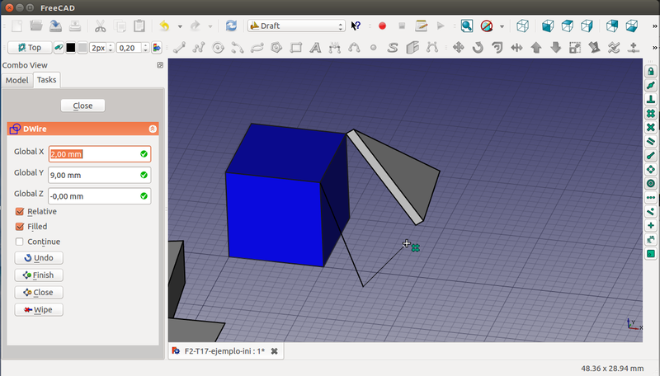Click the macro record red button
Image resolution: width=660 pixels, height=376 pixels.
[383, 26]
